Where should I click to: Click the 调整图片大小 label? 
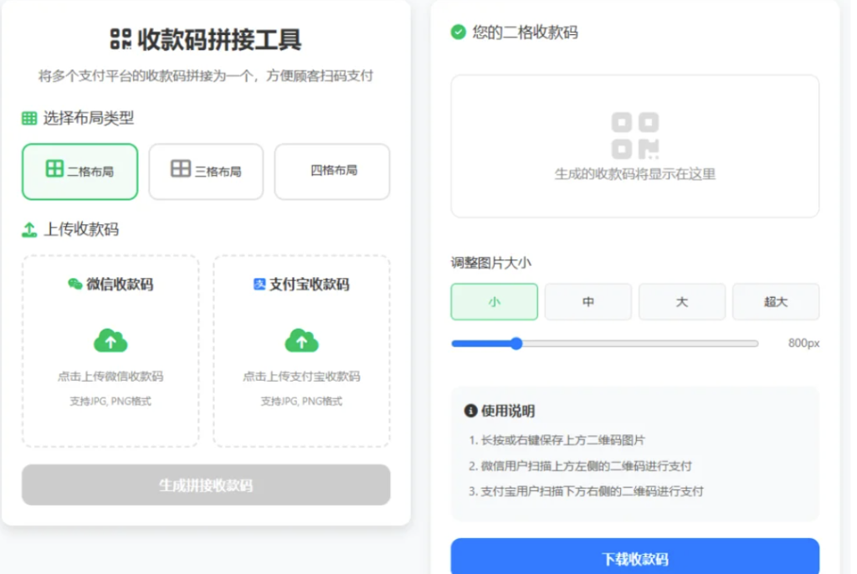click(x=490, y=263)
